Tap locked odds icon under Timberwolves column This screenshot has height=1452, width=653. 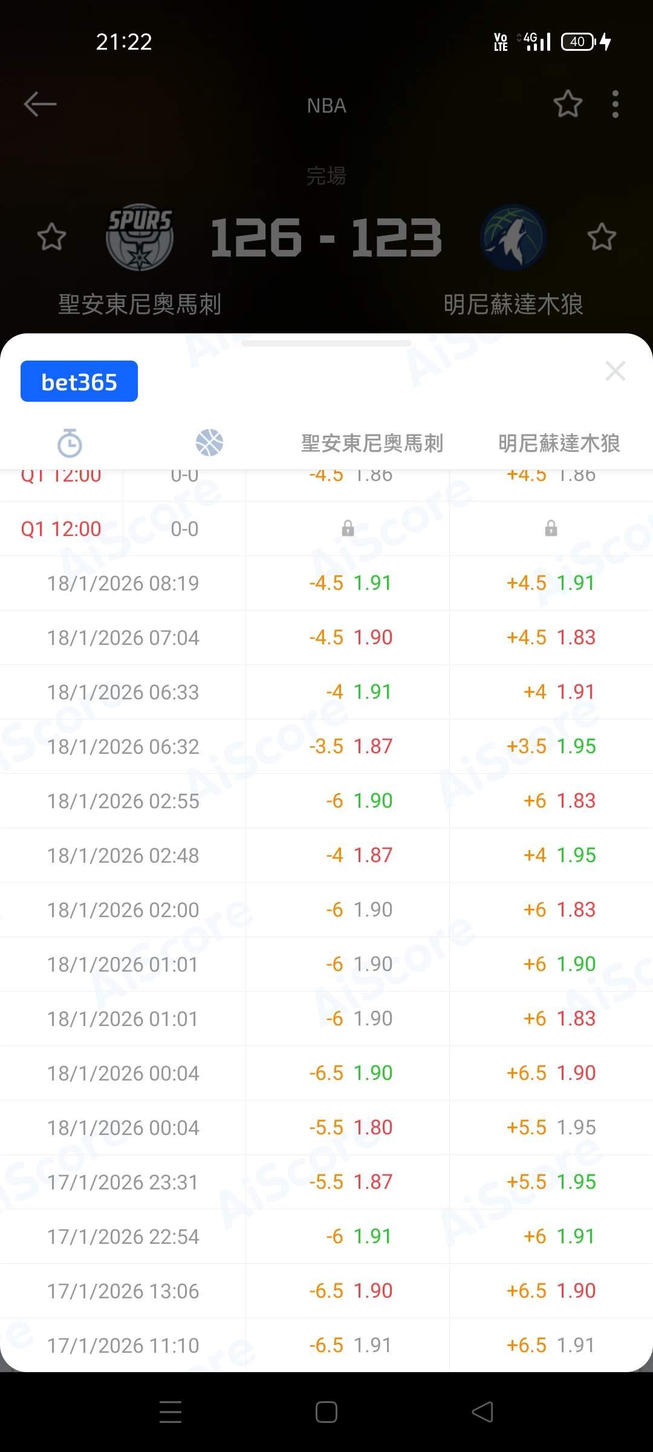point(551,529)
